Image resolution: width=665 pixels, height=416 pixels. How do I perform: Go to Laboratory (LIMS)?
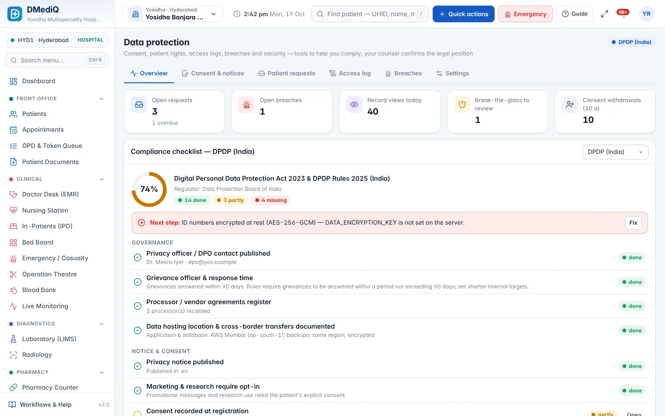(57, 339)
